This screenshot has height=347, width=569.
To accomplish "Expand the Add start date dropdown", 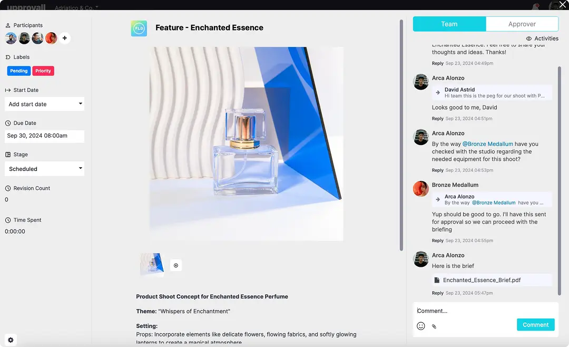I will 44,104.
